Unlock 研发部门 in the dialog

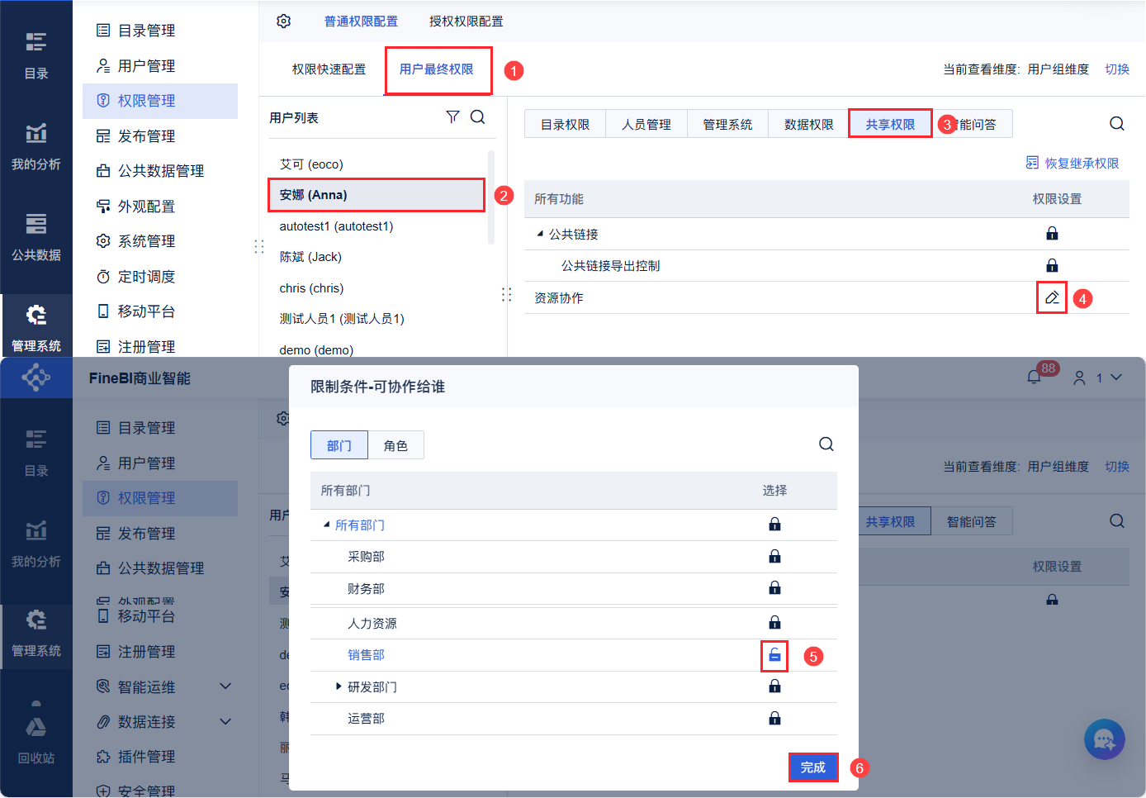coord(774,686)
